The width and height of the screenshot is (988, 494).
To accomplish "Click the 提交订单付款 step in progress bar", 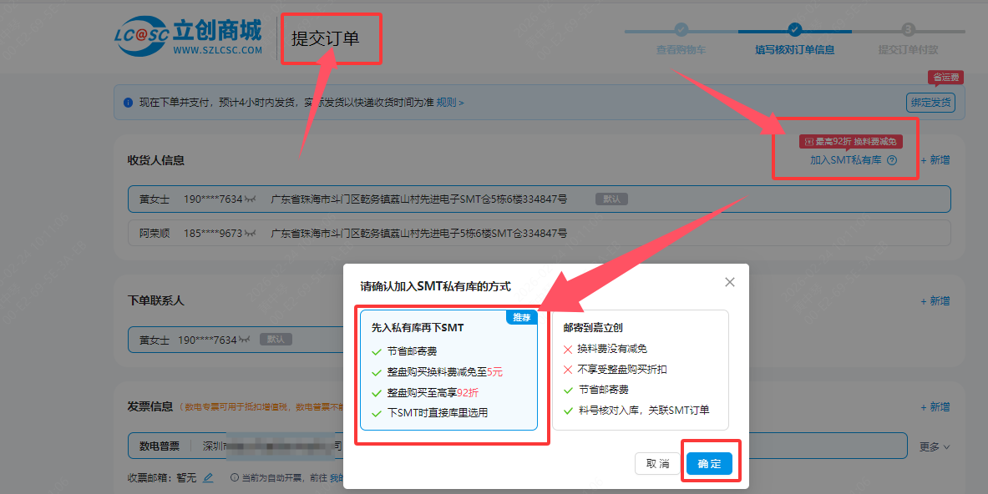I will click(x=908, y=49).
